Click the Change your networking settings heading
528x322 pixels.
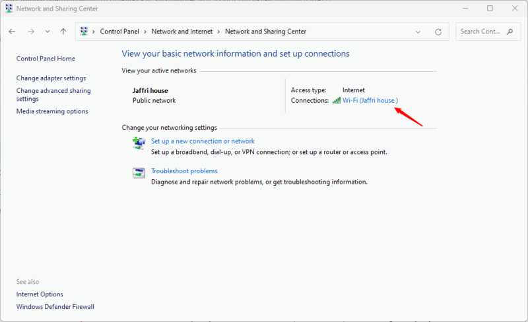pos(170,127)
